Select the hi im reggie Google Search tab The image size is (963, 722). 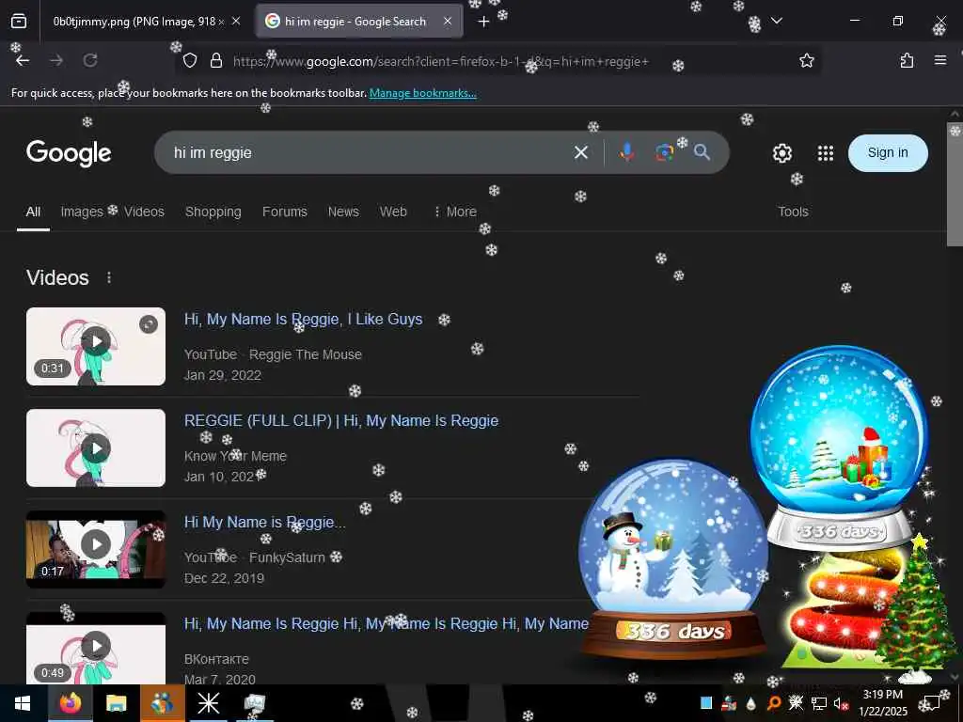pyautogui.click(x=359, y=22)
